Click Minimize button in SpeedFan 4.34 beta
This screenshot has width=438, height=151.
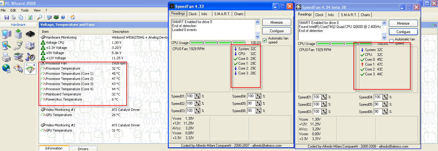click(x=403, y=23)
